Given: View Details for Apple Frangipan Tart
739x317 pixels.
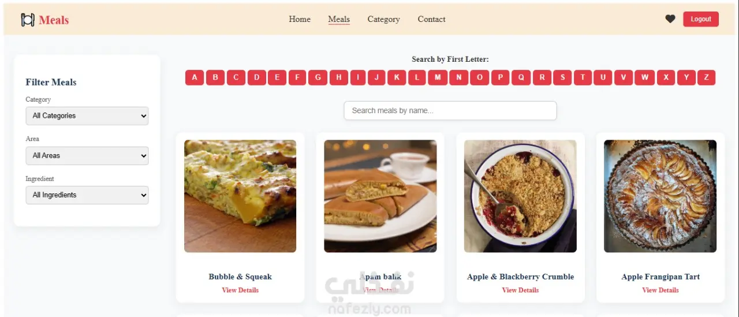Looking at the screenshot, I should pyautogui.click(x=660, y=290).
